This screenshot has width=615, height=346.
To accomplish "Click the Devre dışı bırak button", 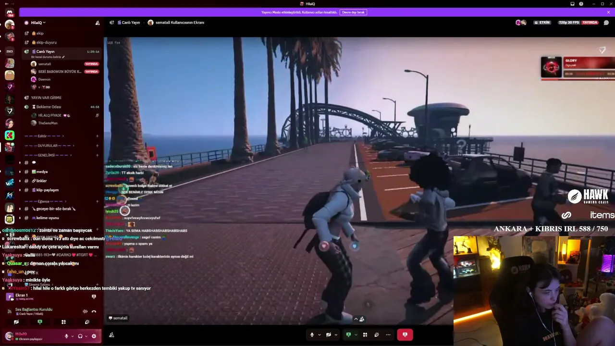I will click(353, 12).
